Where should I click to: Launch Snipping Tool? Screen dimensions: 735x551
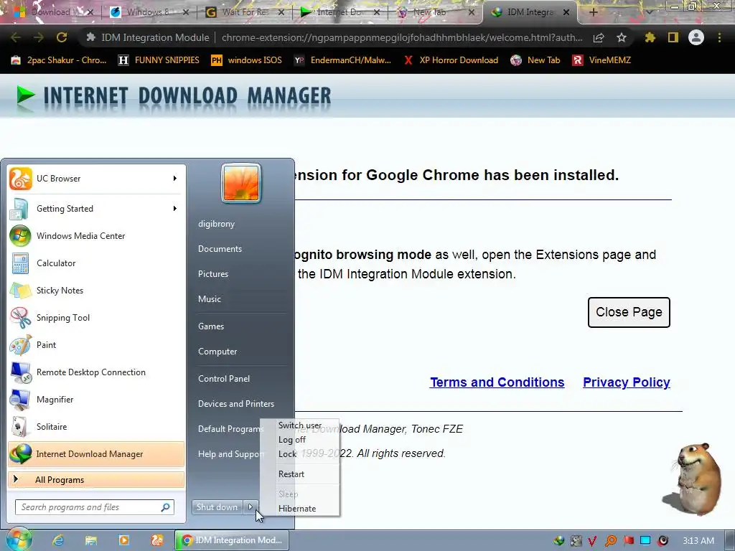pos(95,317)
